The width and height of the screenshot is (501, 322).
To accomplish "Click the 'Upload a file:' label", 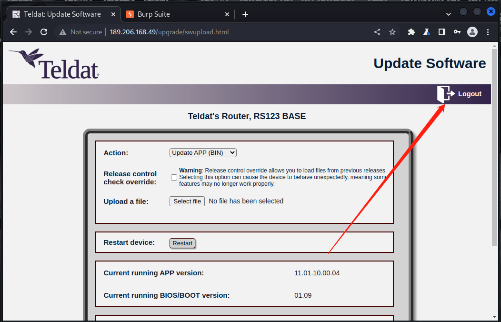I will pos(126,201).
